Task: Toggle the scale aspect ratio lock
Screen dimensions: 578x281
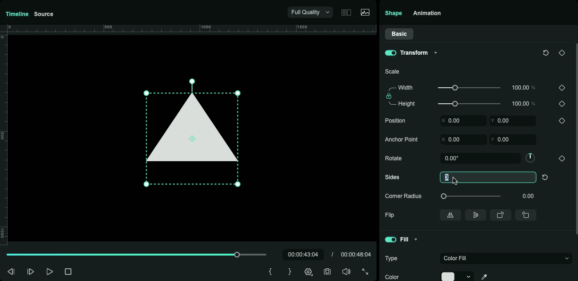Action: point(389,96)
